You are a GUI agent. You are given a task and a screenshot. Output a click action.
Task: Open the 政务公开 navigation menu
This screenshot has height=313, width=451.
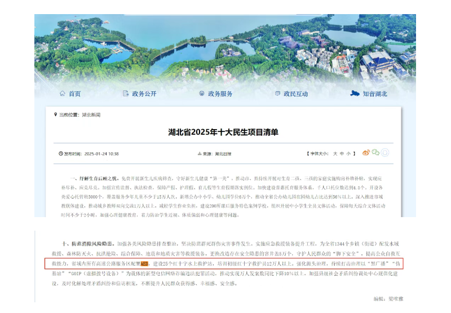coord(144,94)
